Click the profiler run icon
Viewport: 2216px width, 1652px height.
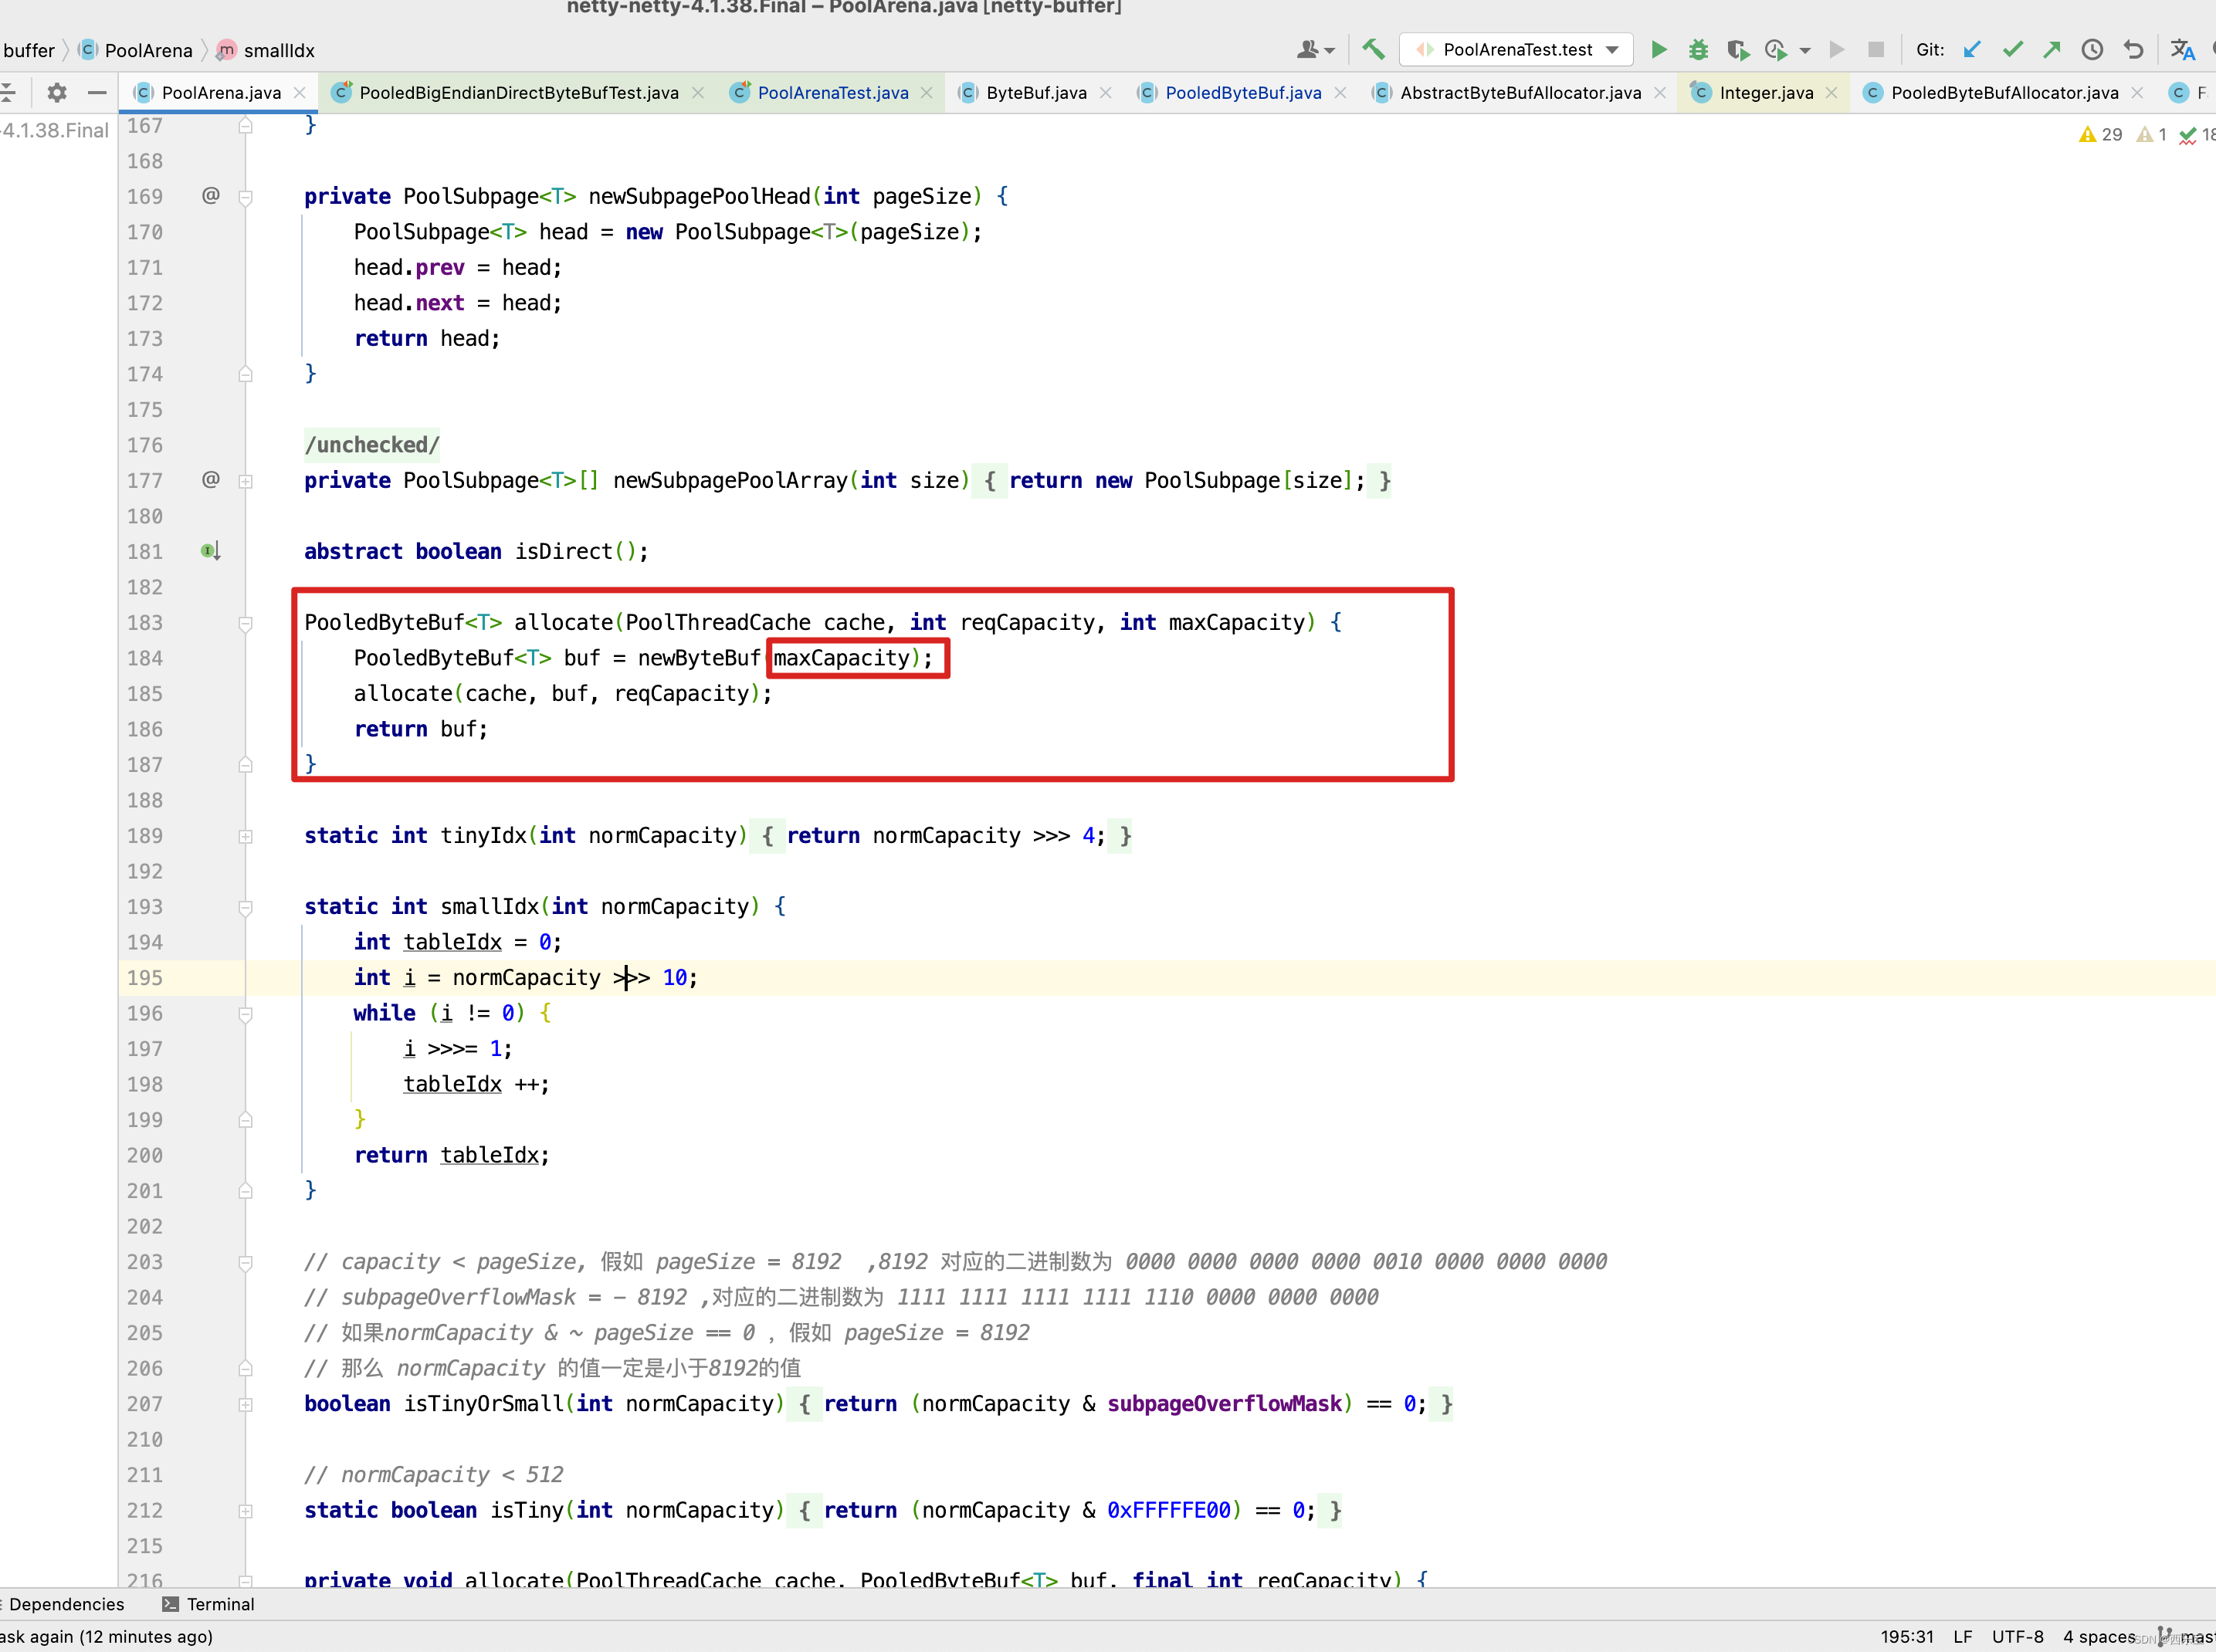(x=1776, y=49)
